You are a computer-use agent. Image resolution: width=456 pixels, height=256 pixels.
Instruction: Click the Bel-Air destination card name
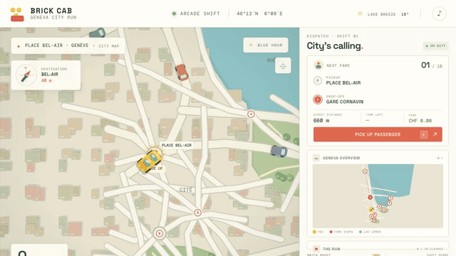[x=49, y=74]
